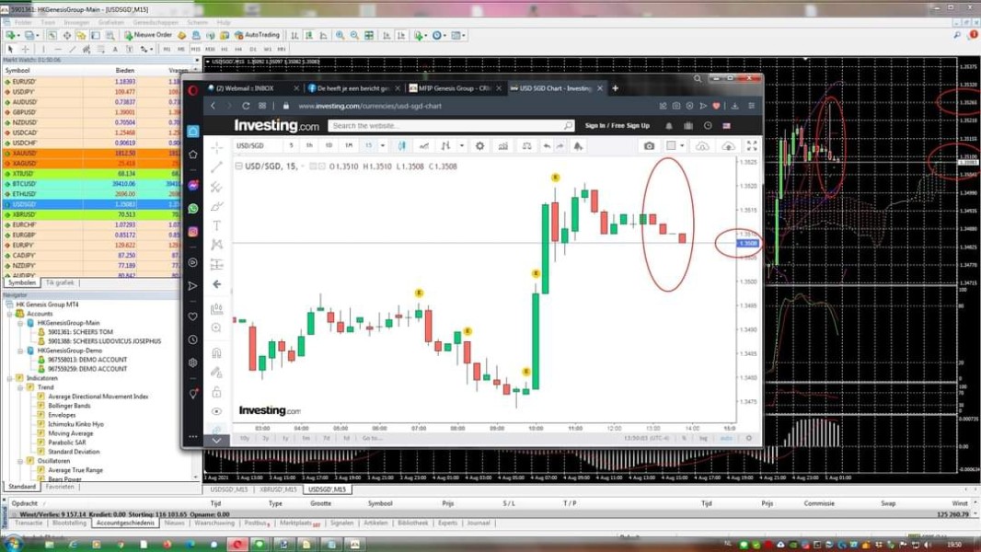Open Instagram in the Opera sidebar
The image size is (981, 552).
pos(193,232)
